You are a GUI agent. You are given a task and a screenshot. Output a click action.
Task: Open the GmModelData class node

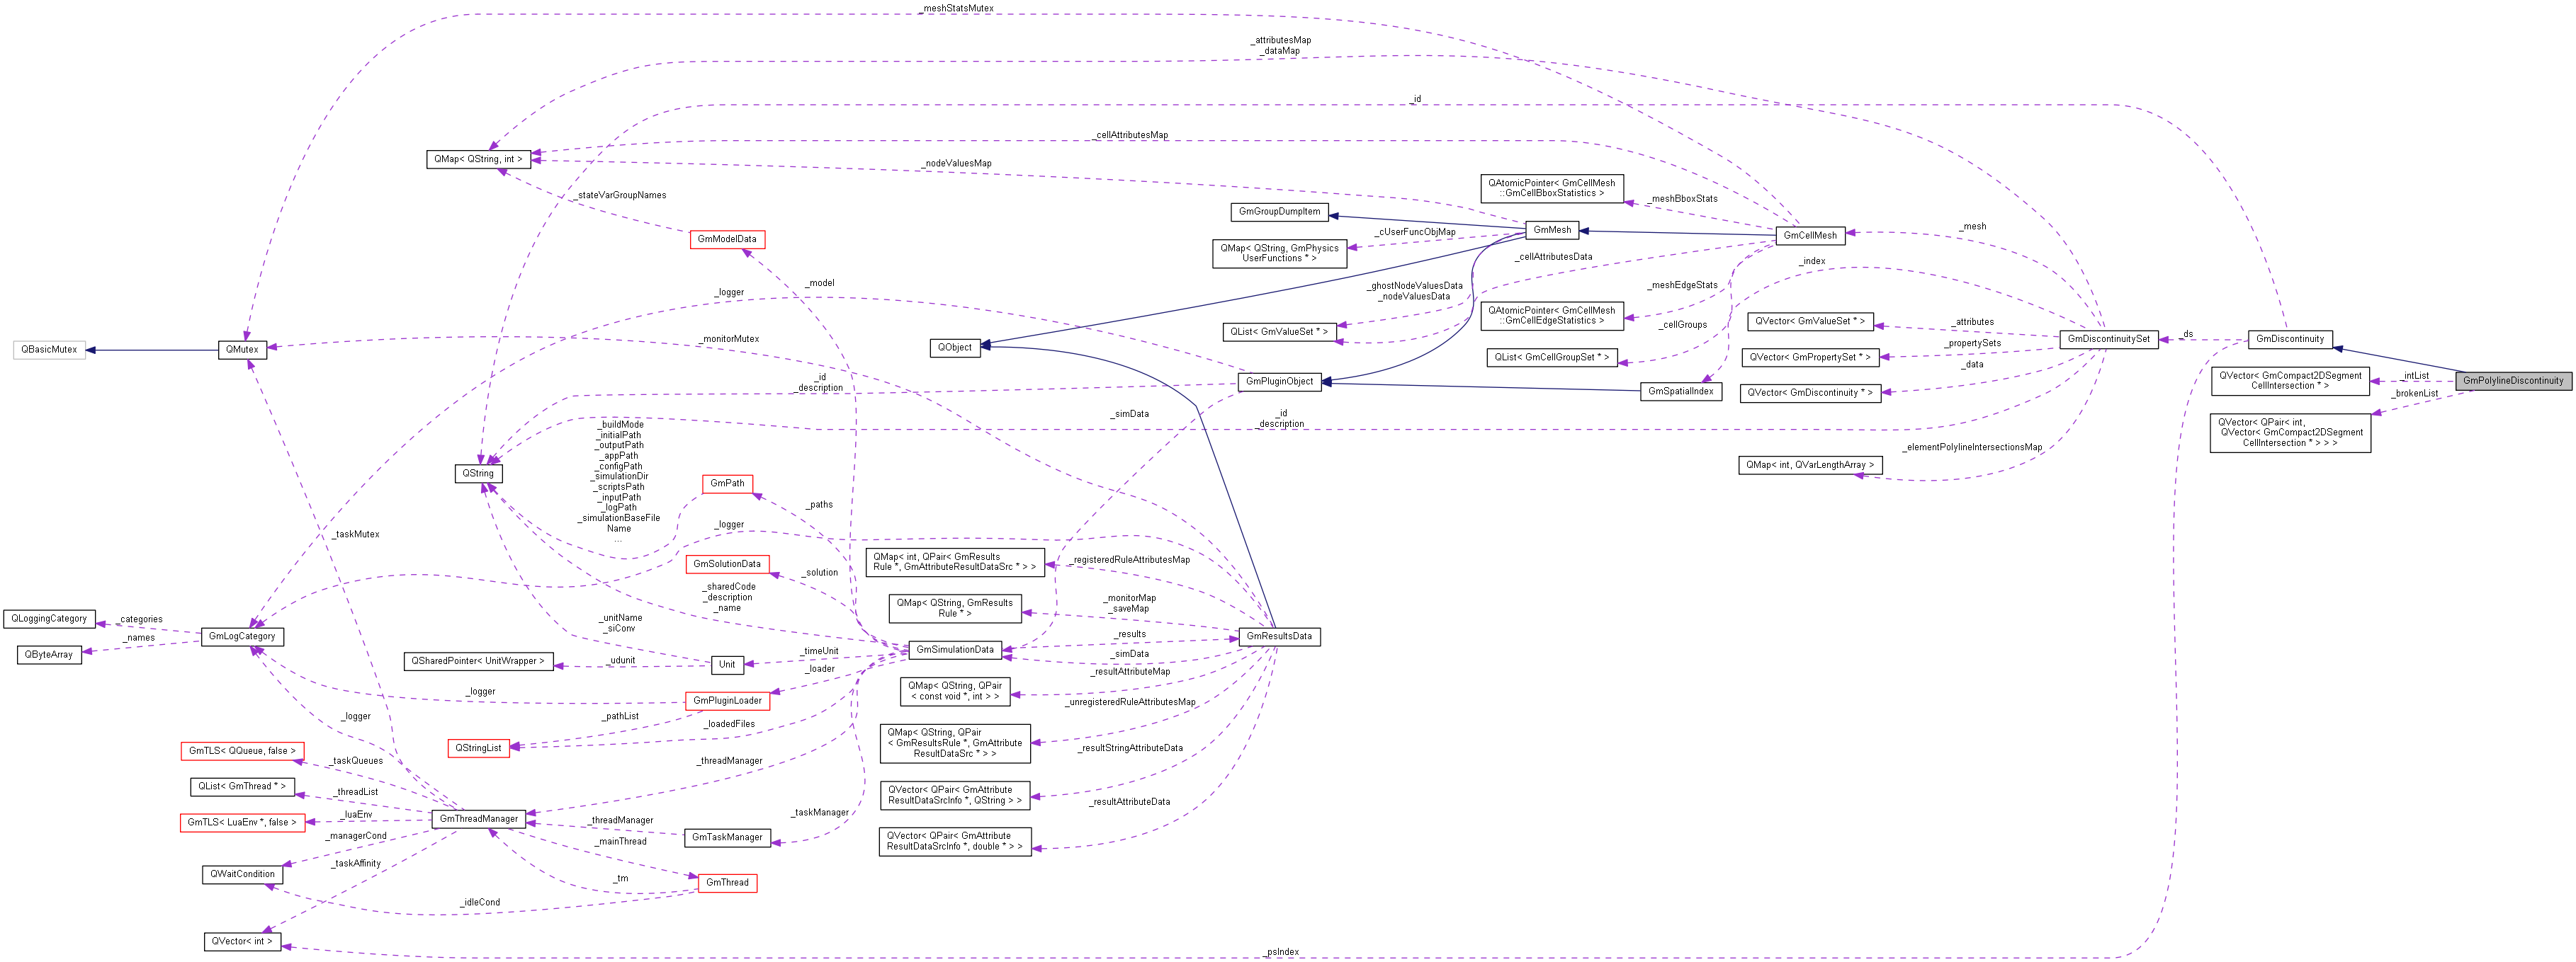pyautogui.click(x=727, y=240)
